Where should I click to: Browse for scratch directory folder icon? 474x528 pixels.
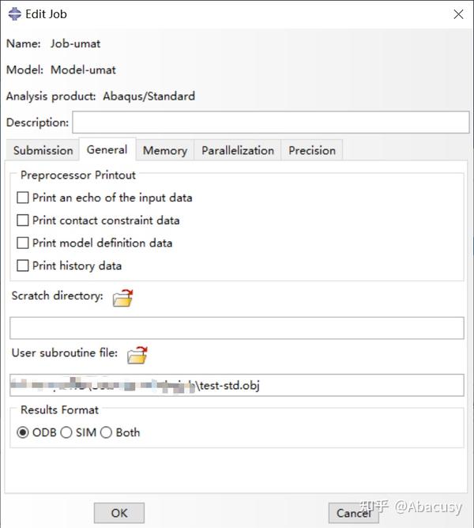pos(122,298)
